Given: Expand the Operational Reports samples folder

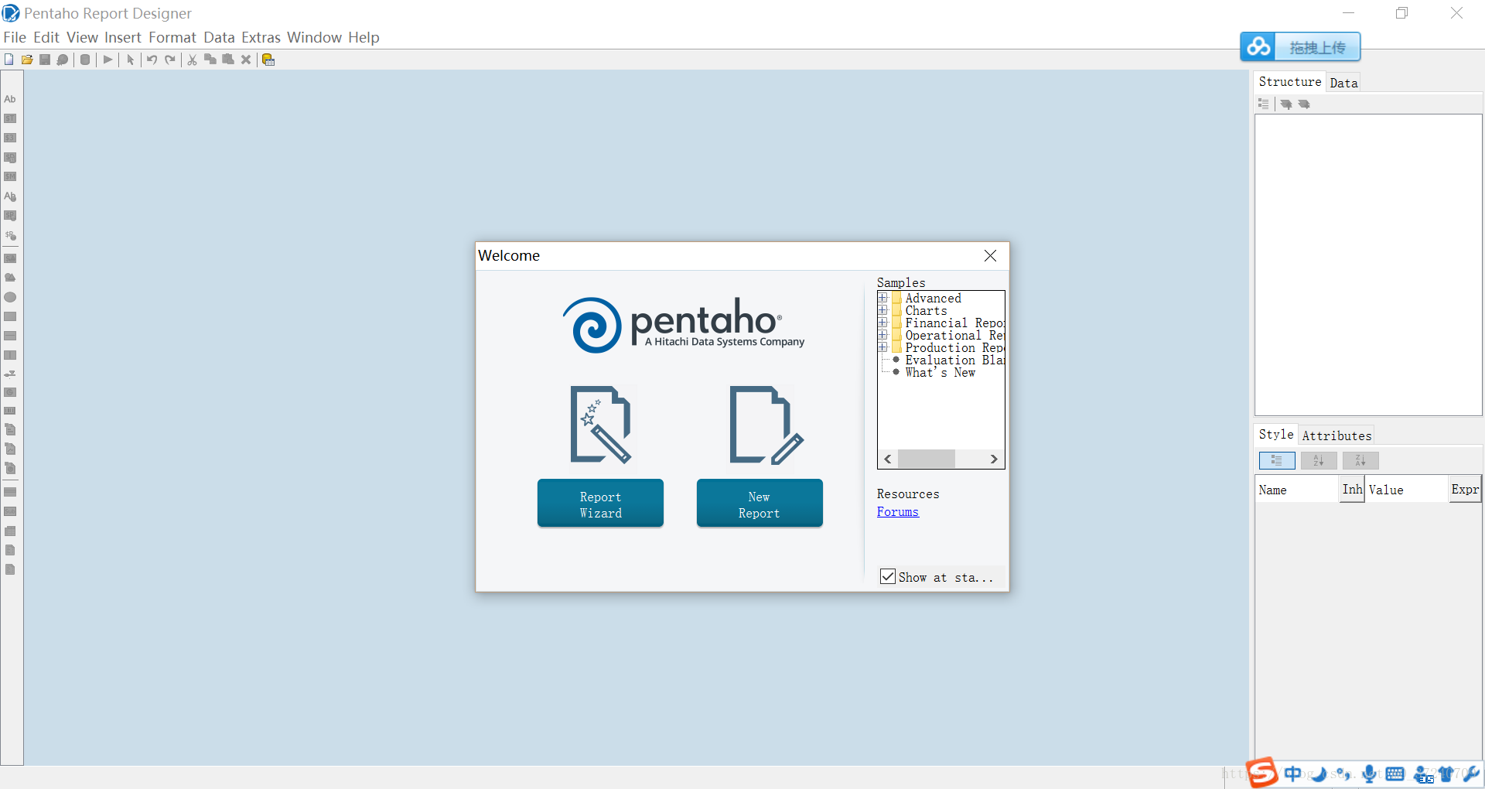Looking at the screenshot, I should pos(882,335).
